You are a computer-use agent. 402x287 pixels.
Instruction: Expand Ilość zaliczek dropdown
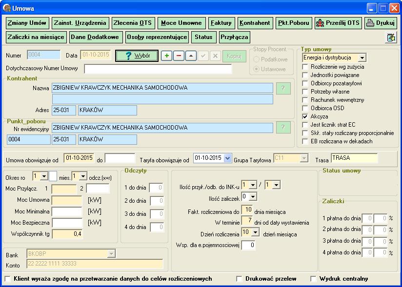(253, 197)
